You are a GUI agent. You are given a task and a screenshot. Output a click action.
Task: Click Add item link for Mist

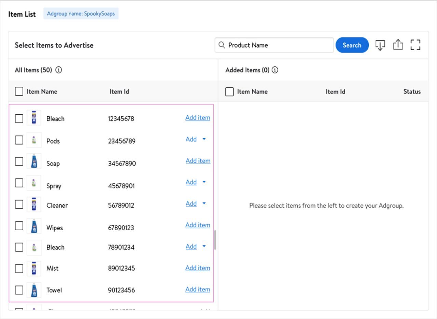pyautogui.click(x=198, y=268)
